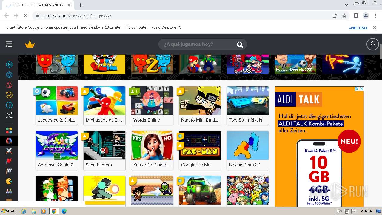Click the taskbar clock showing 2:37 PM
382x215 pixels.
[x=367, y=211]
